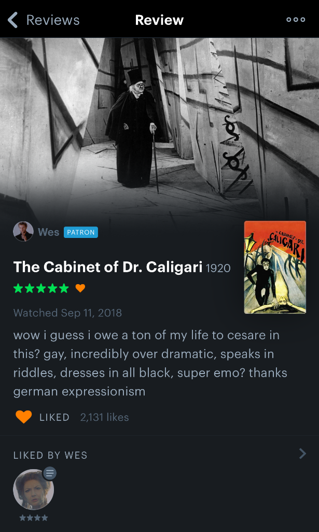Go back to Reviews
The height and width of the screenshot is (532, 319).
[53, 20]
